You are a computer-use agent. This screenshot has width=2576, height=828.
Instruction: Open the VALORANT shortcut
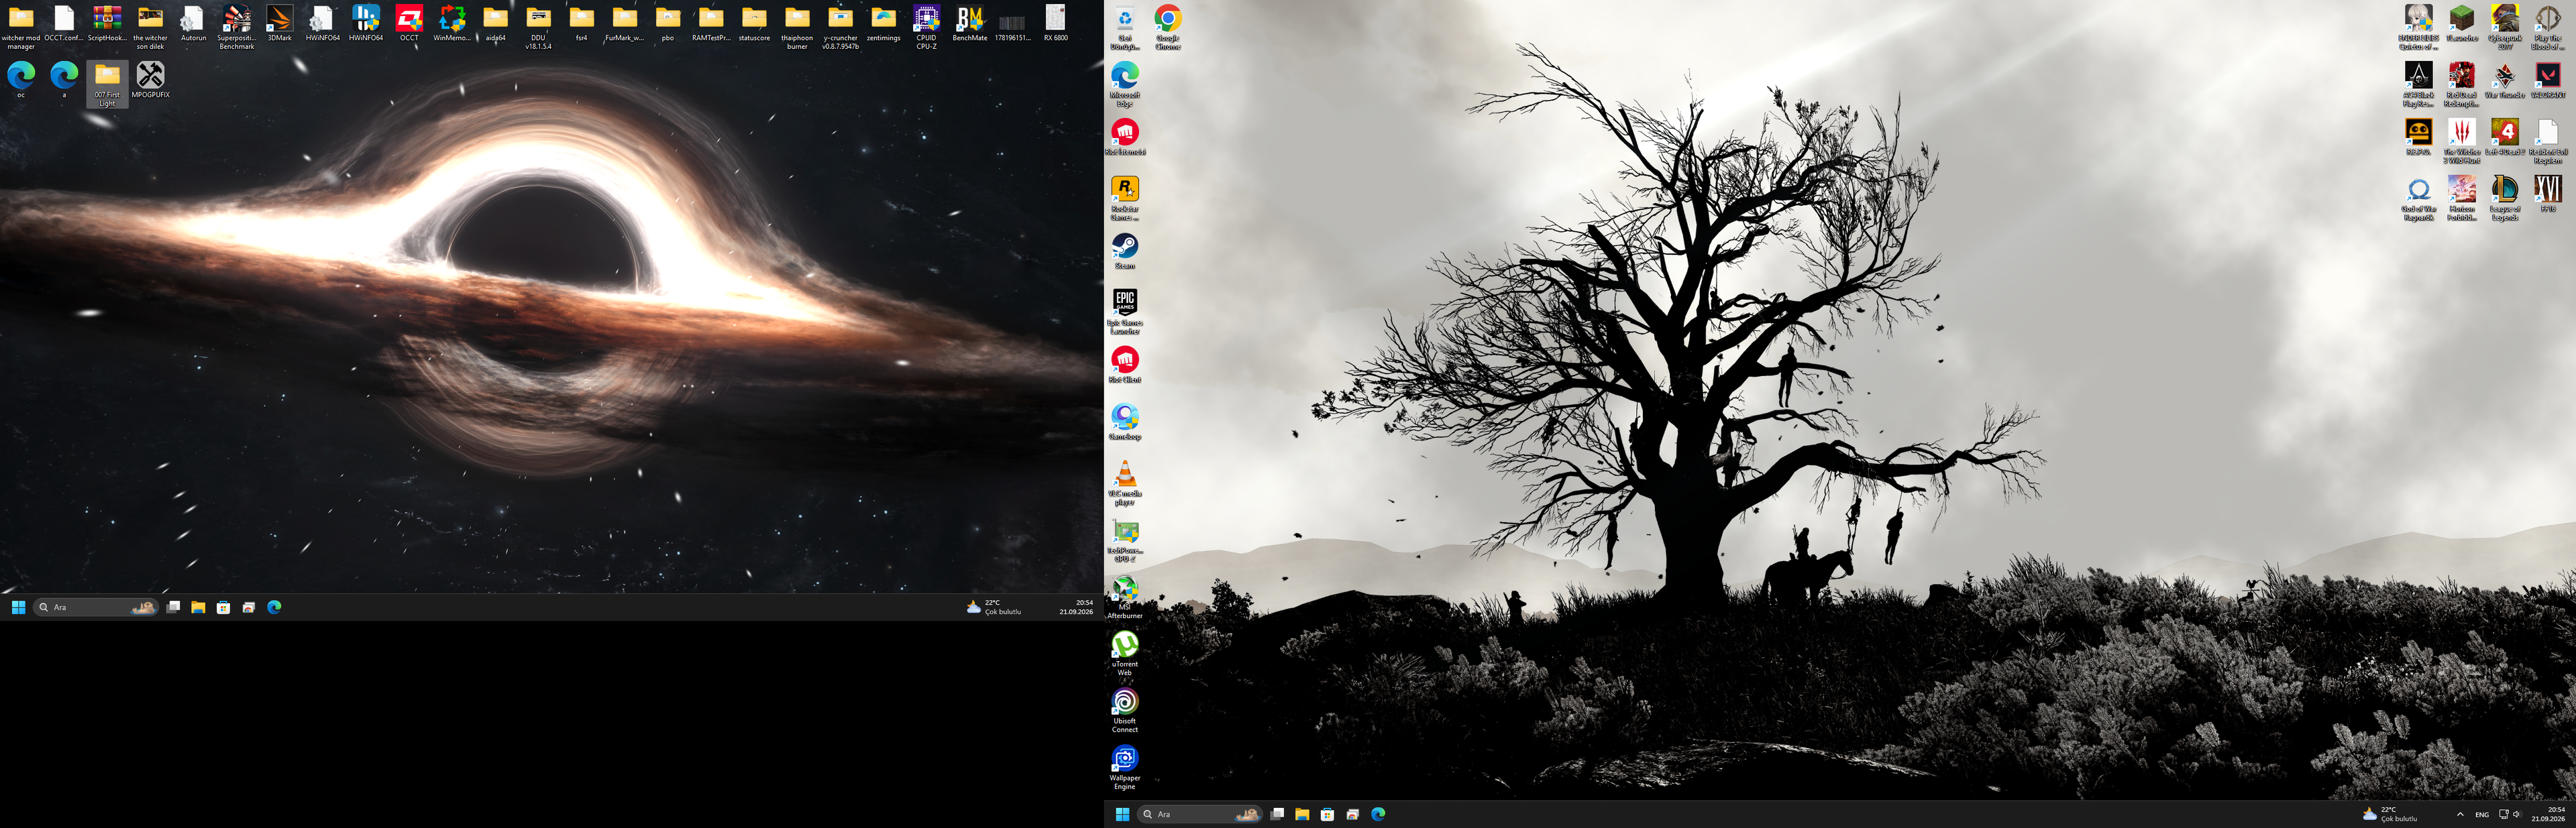pos(2548,80)
